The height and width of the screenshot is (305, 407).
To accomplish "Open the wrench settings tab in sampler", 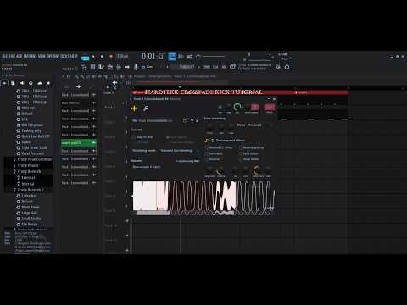I will click(146, 108).
